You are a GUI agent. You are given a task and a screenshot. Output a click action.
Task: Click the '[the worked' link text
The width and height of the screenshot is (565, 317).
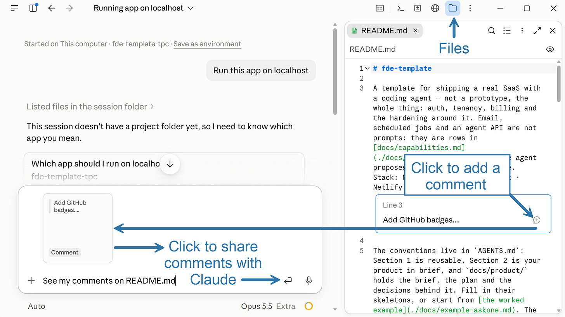[501, 300]
